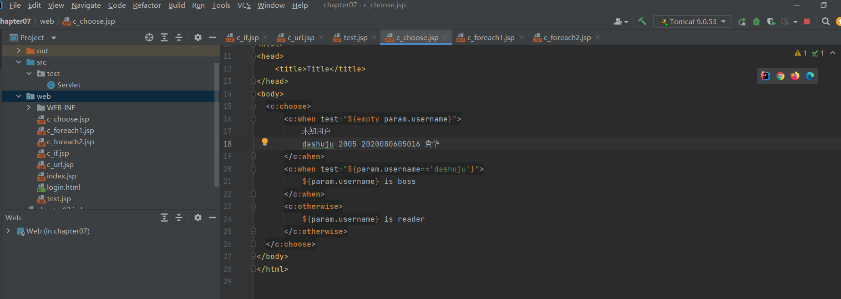Screen dimensions: 841x299
Task: Start debugging with the green bug icon
Action: click(756, 21)
